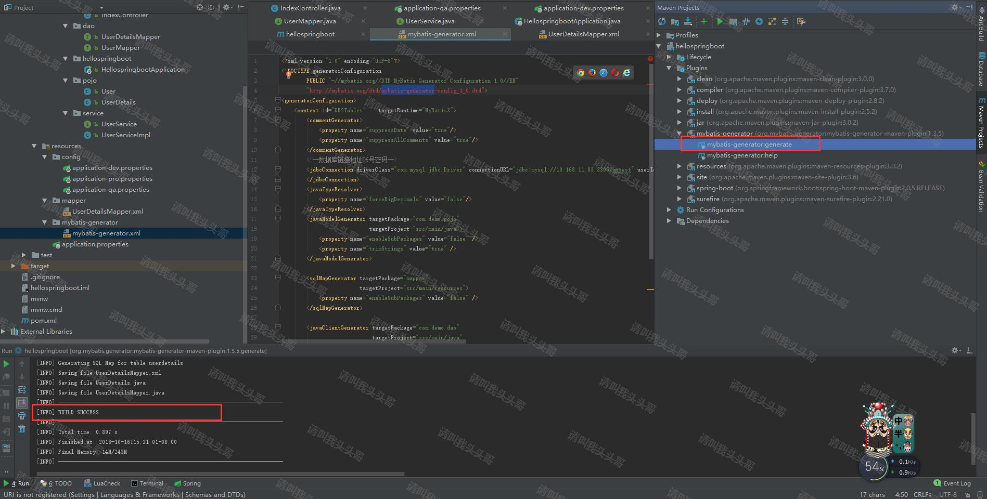Click Generate Sources and Update Folders icon
Image resolution: width=987 pixels, height=499 pixels.
click(x=675, y=21)
